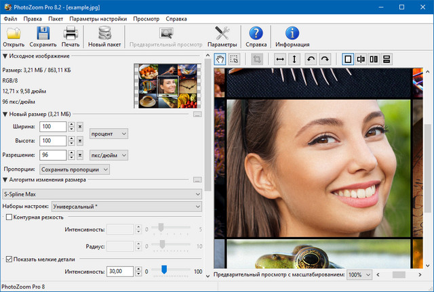The height and width of the screenshot is (292, 434).
Task: Open the S-Spline Max algorithm dropdown
Action: [x=102, y=194]
